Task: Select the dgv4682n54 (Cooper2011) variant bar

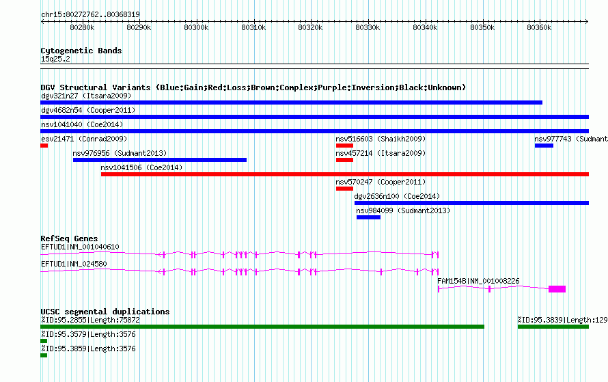Action: (314, 117)
